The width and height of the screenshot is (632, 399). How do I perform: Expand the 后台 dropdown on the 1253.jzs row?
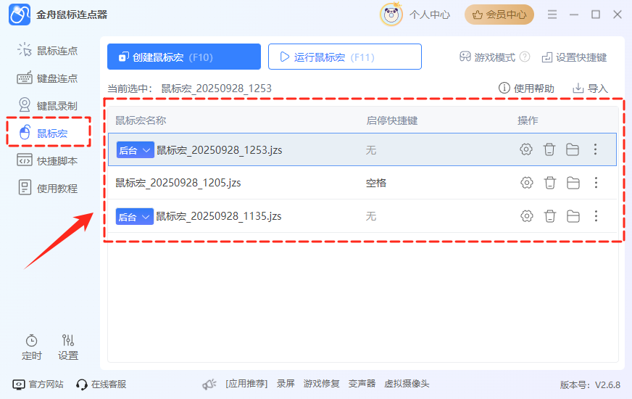tap(135, 150)
